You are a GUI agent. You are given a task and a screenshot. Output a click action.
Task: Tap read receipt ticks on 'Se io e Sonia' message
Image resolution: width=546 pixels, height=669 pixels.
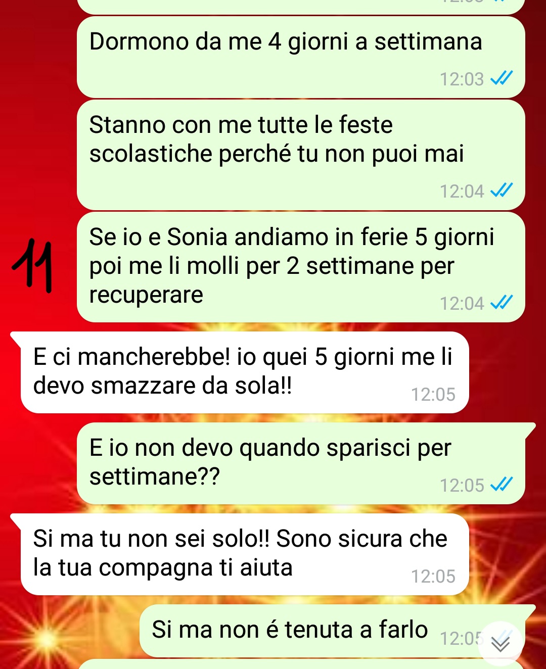pyautogui.click(x=502, y=303)
